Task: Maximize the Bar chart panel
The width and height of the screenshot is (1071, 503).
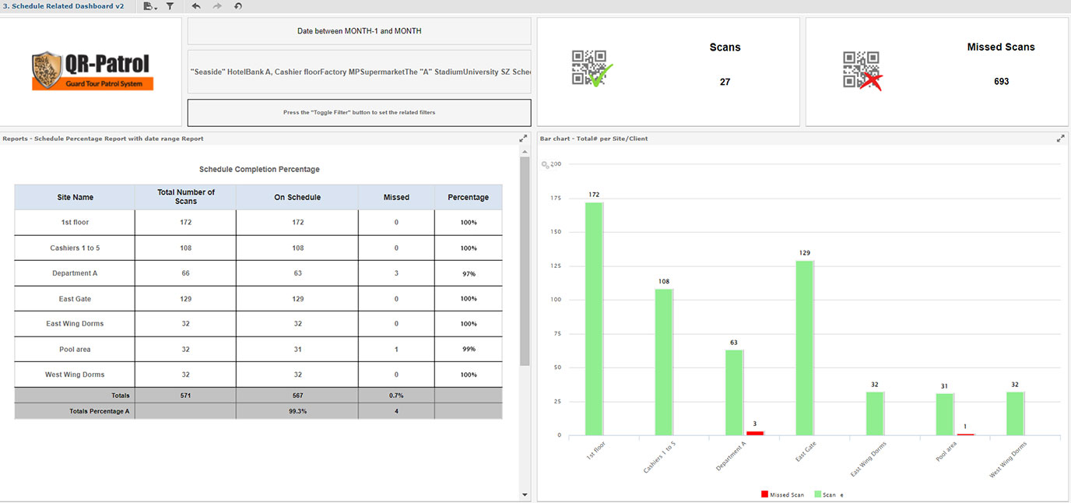Action: 1060,139
